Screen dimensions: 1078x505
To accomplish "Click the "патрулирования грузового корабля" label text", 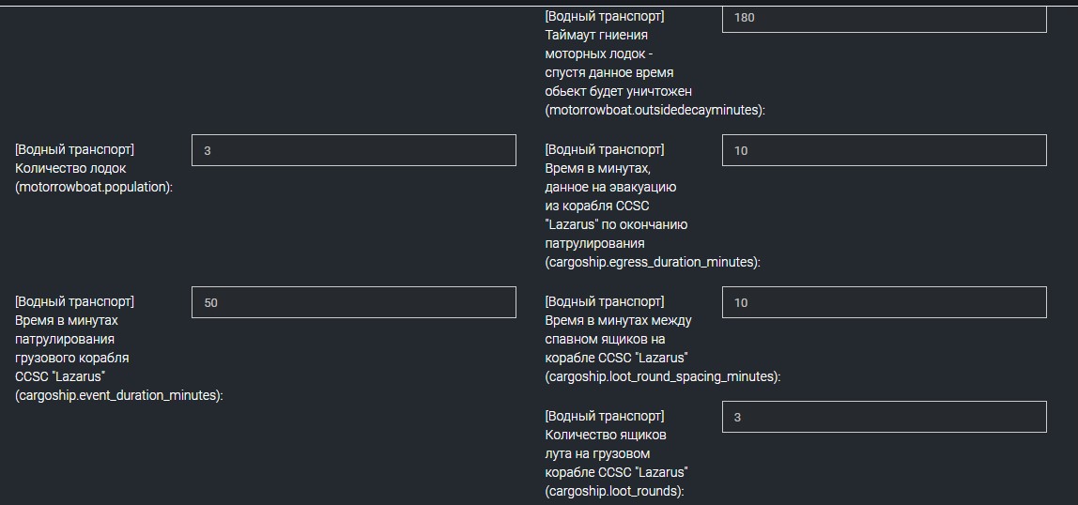I will (x=72, y=348).
